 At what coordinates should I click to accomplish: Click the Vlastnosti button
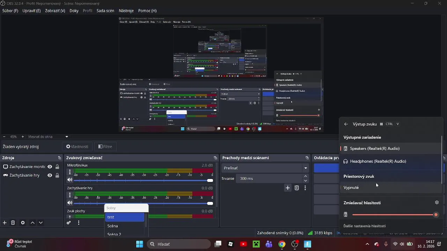(x=78, y=147)
